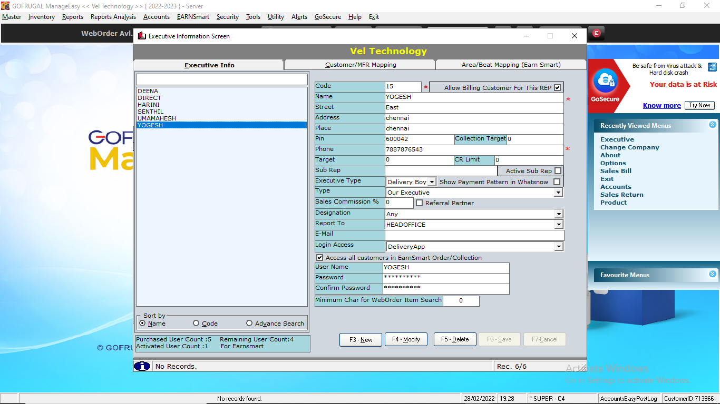Expand the Favourite Menus panel

(712, 274)
